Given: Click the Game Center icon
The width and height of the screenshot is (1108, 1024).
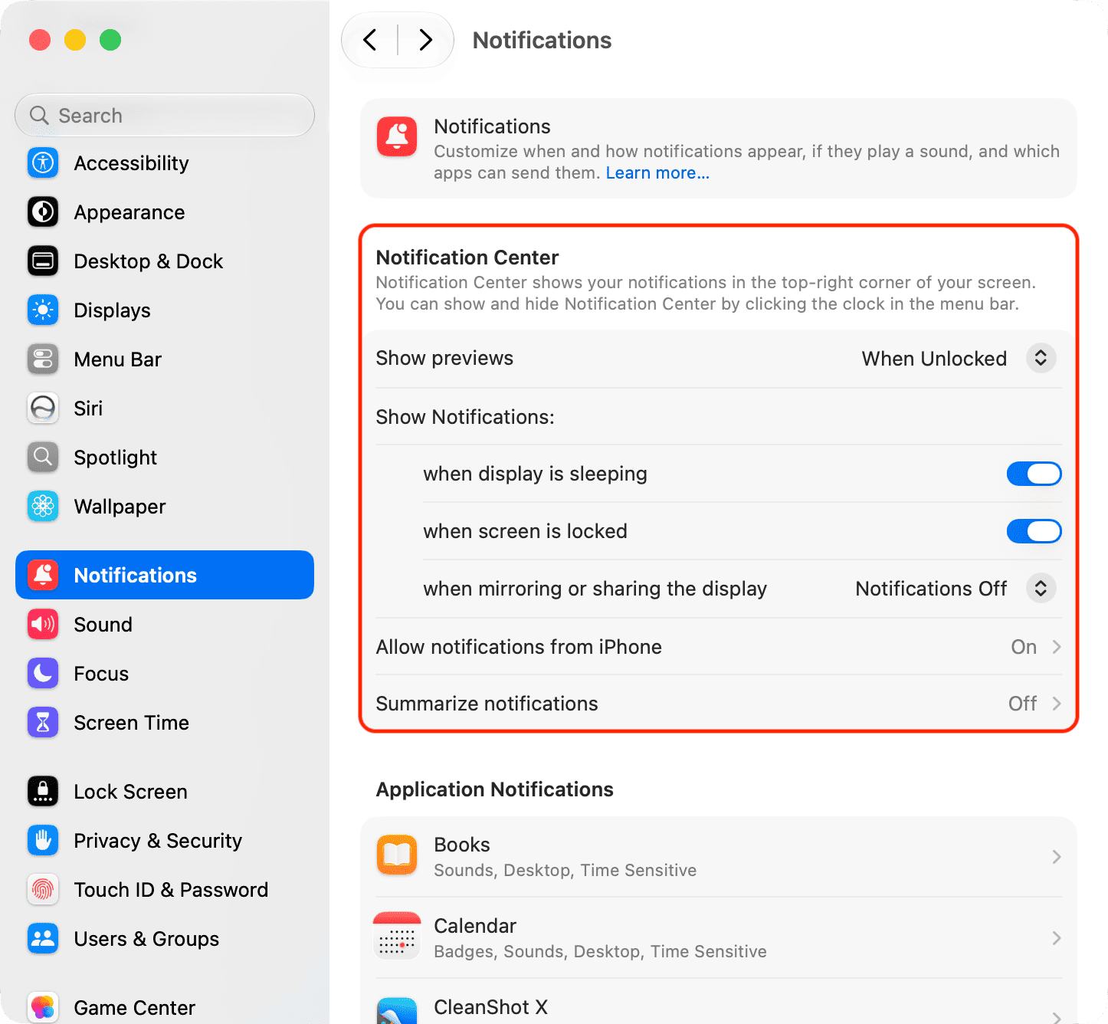Looking at the screenshot, I should point(43,1007).
